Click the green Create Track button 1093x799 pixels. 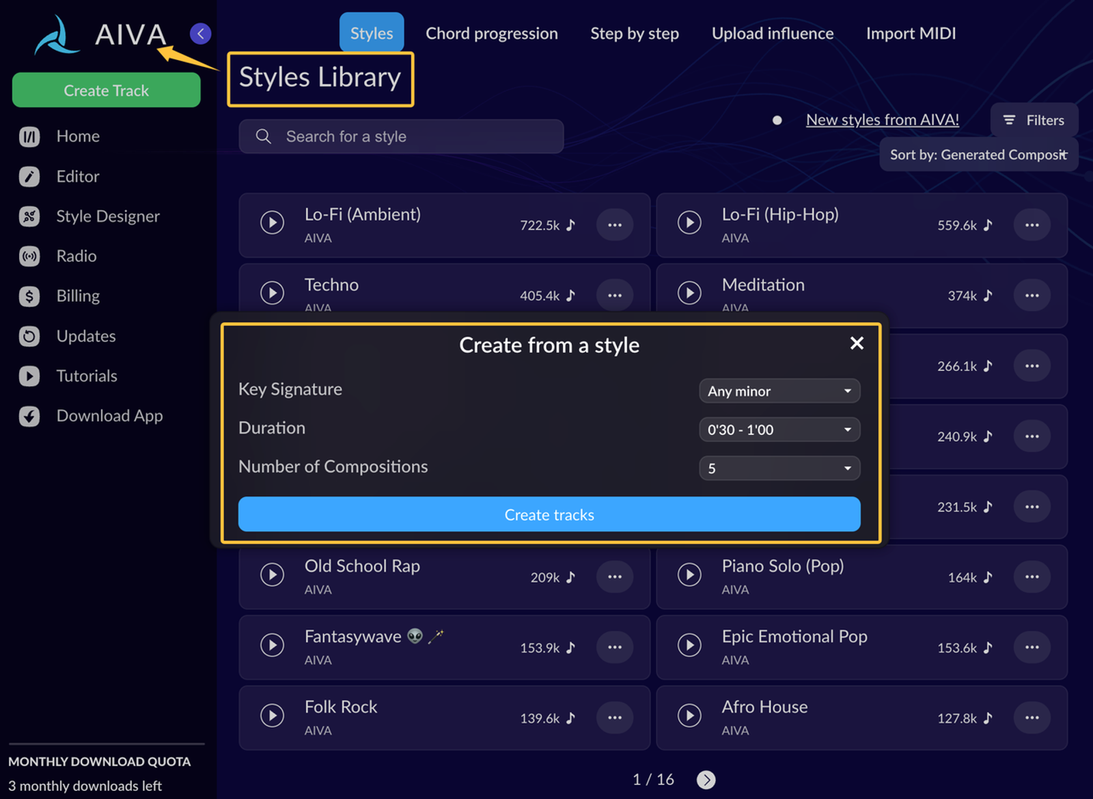coord(106,90)
